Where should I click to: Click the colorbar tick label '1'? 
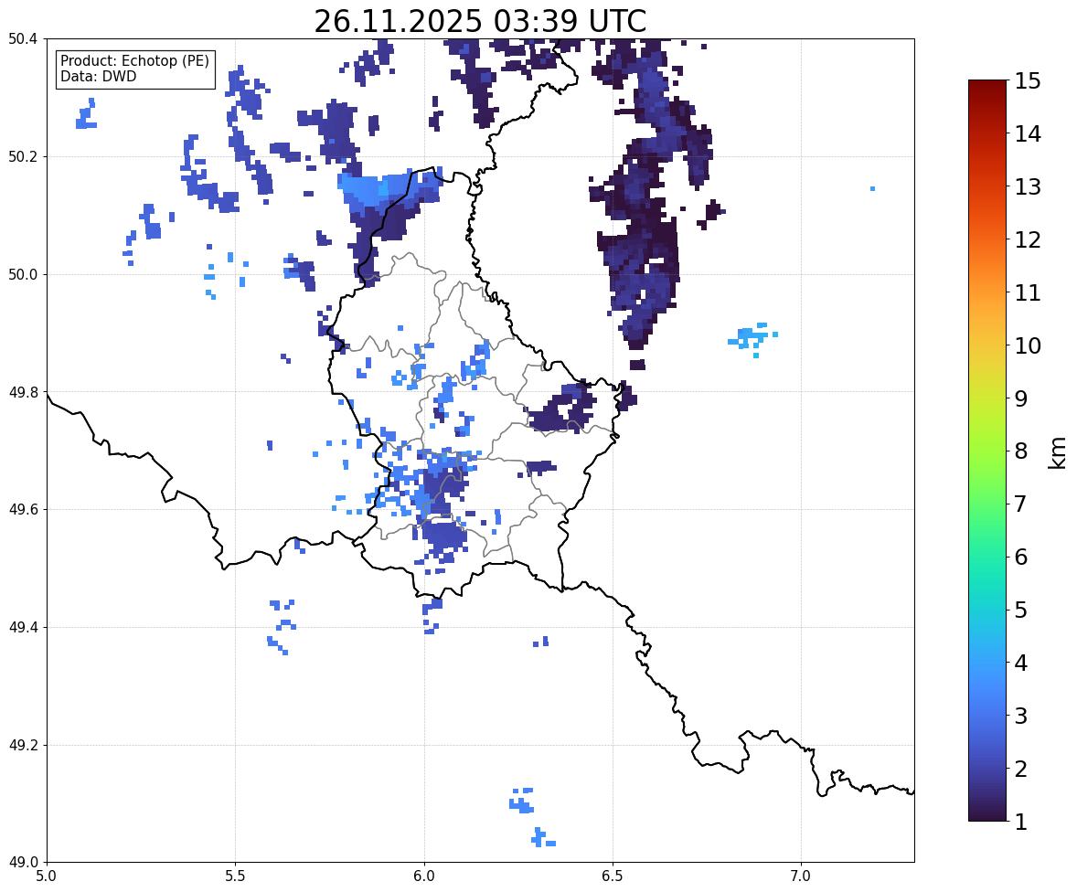pos(1020,822)
